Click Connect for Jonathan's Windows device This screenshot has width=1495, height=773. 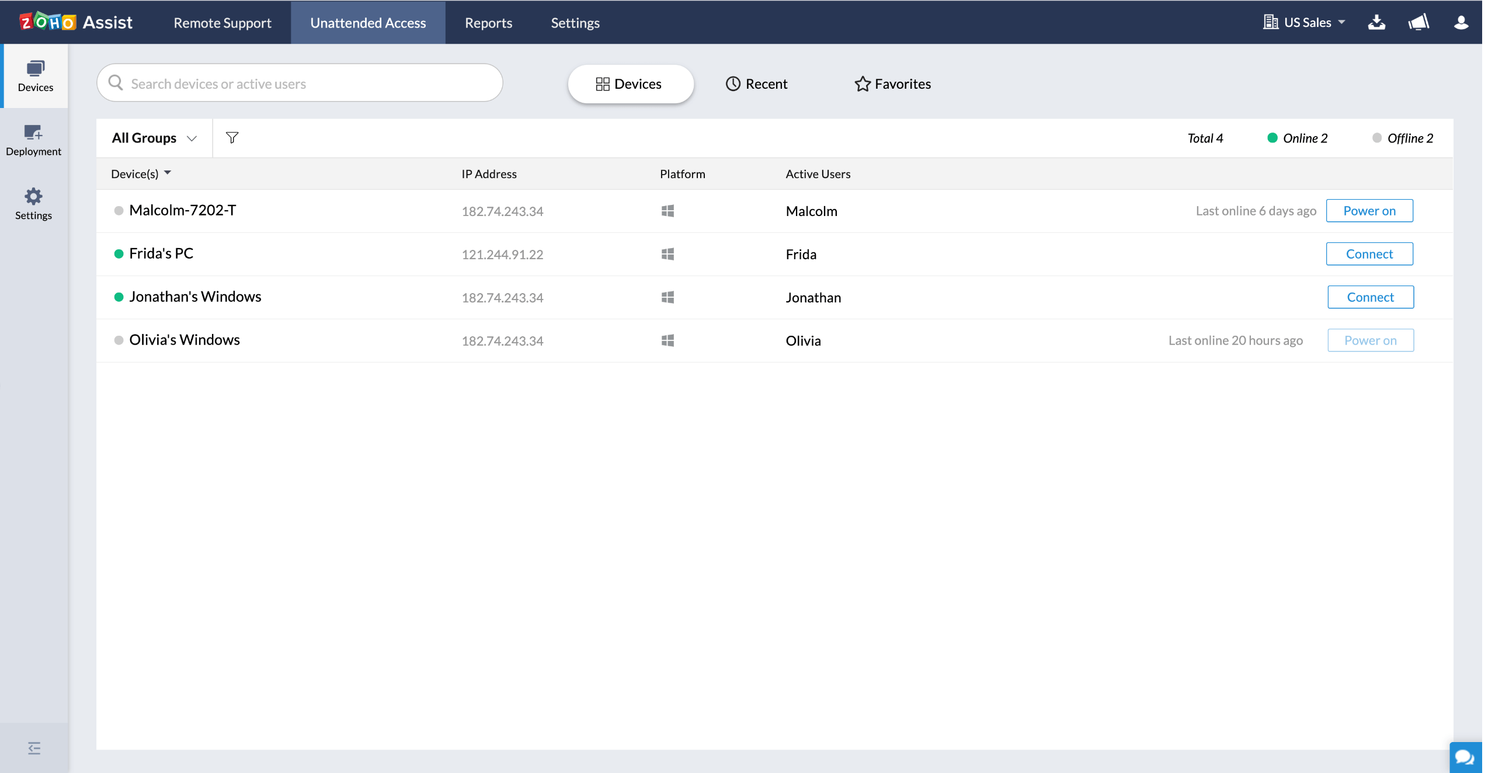(x=1370, y=296)
